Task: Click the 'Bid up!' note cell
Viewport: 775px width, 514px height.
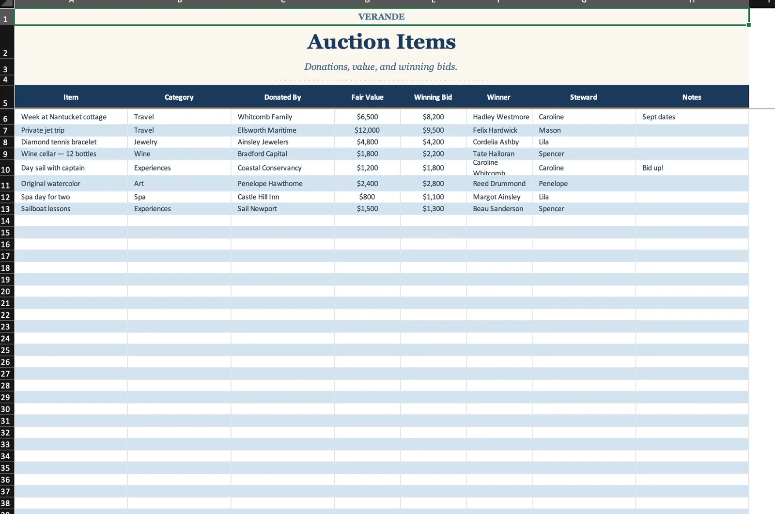Action: [692, 168]
